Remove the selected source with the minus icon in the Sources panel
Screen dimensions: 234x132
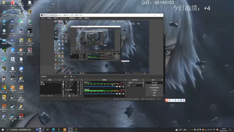66,96
